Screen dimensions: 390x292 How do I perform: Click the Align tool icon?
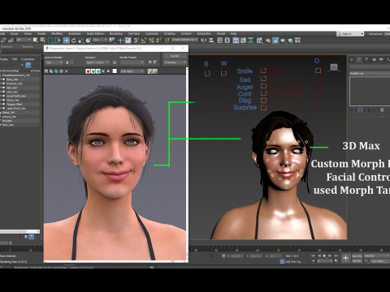click(211, 41)
